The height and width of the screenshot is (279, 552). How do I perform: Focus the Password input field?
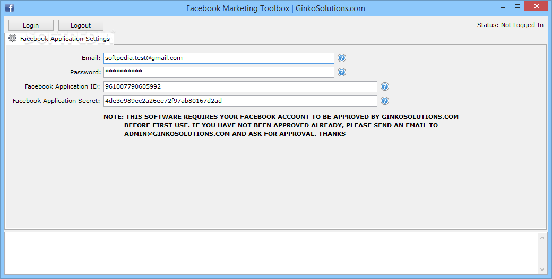[x=219, y=72]
